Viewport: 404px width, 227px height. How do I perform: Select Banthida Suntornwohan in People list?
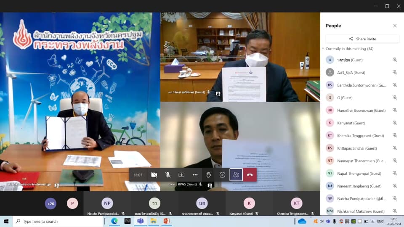(x=362, y=85)
